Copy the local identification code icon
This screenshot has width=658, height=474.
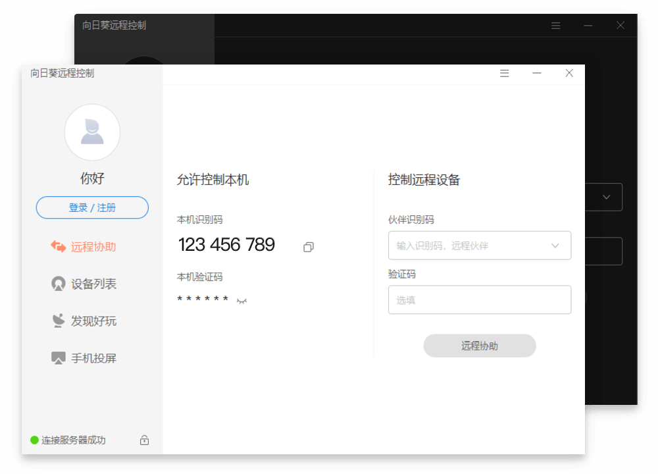tap(308, 248)
